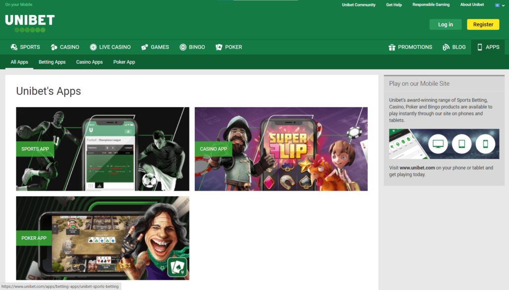Click the Bingo ball icon
509x290 pixels.
pos(183,47)
